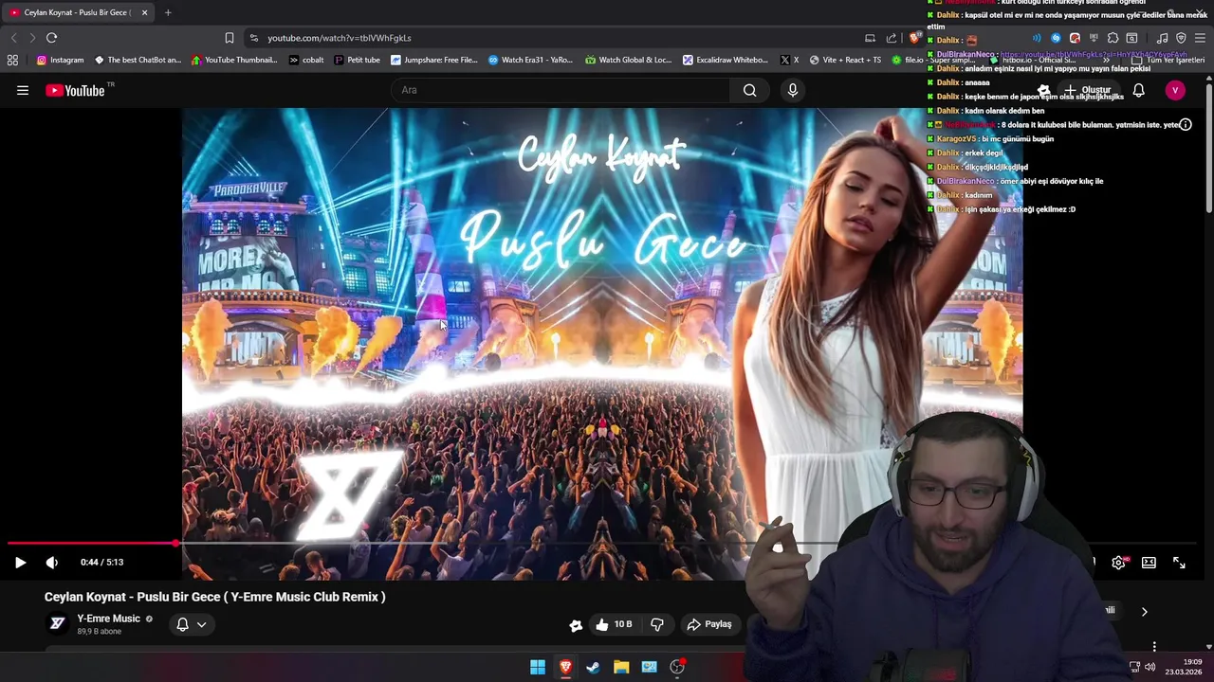Open the YouTube Thumbnail bookmark

point(234,60)
